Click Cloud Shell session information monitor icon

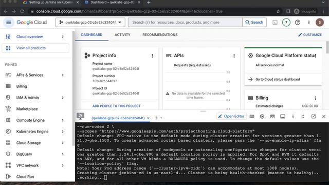[x=283, y=117]
